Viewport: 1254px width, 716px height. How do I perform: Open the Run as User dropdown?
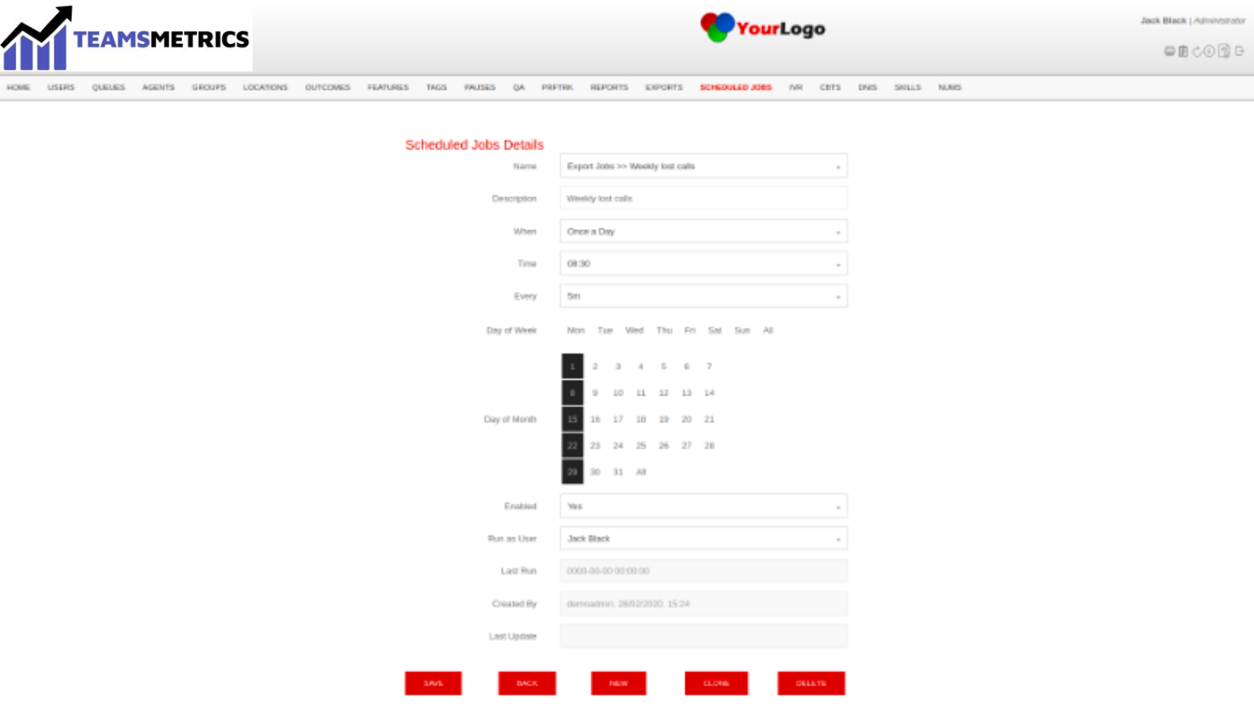coord(703,539)
